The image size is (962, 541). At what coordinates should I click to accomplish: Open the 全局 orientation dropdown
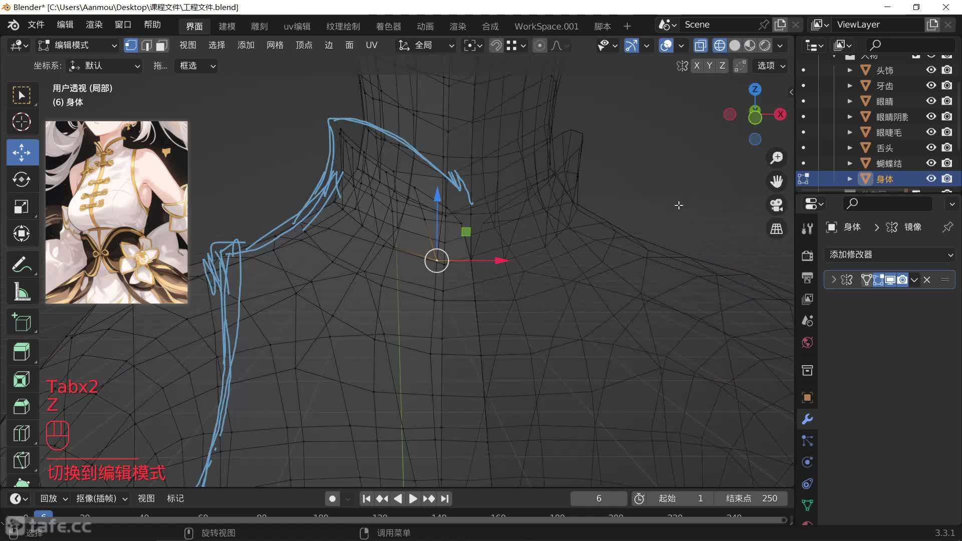[x=426, y=46]
